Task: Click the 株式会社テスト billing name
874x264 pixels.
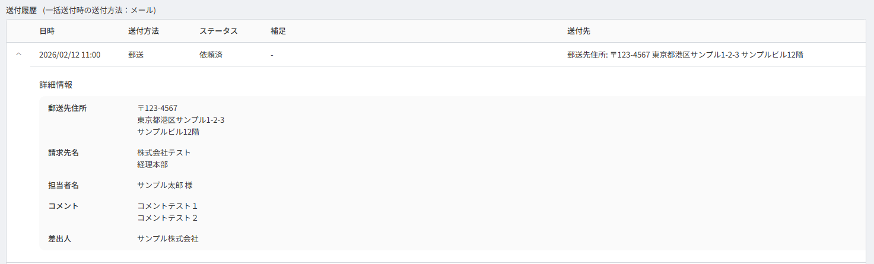Action: point(164,152)
